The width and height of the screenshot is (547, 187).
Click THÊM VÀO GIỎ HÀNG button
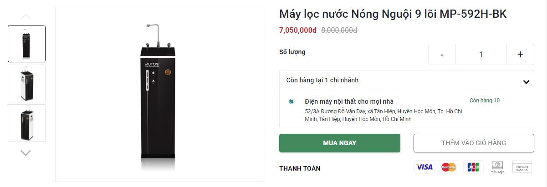coord(474,143)
